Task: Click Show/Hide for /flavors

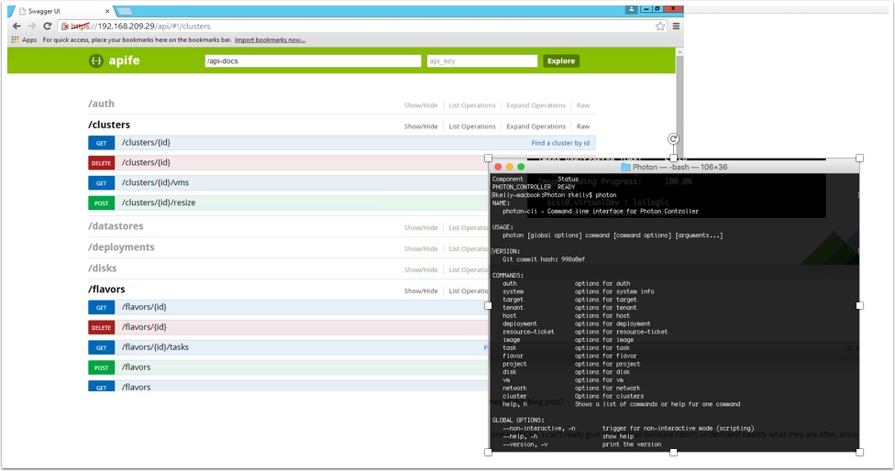Action: 421,291
